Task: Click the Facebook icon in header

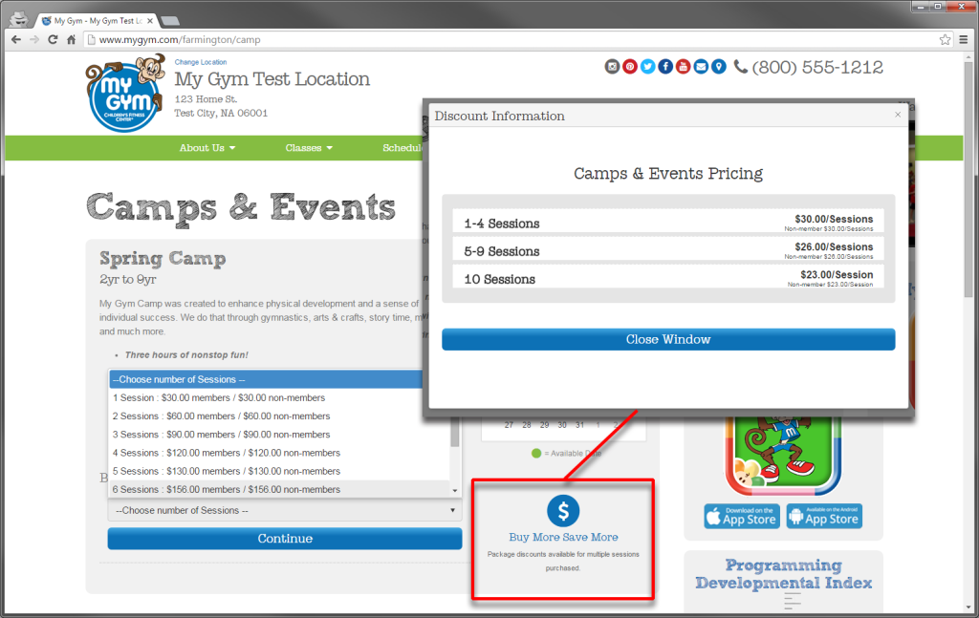Action: 665,66
